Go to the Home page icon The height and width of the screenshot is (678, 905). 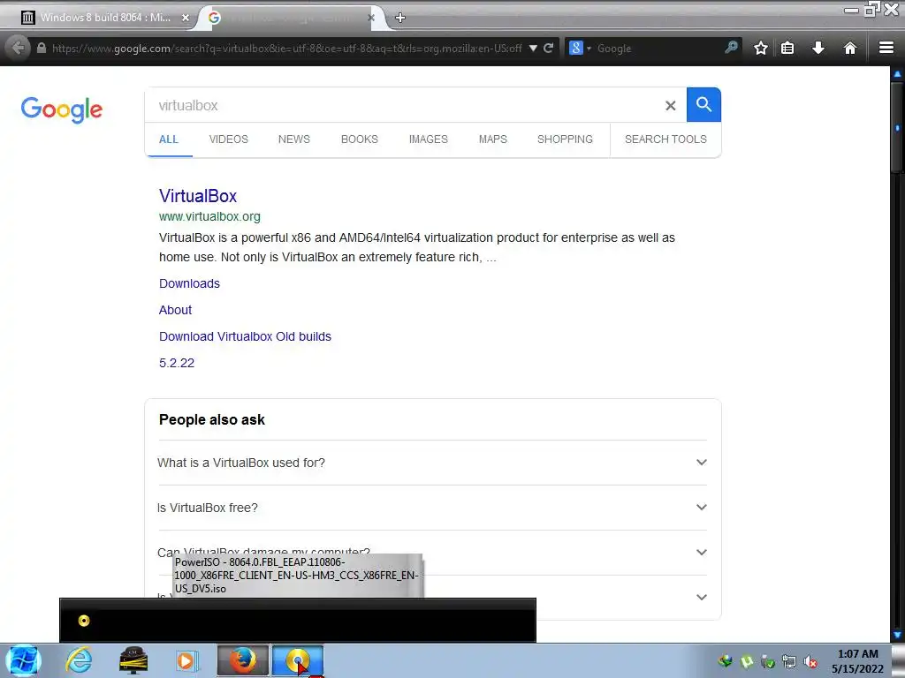[x=849, y=49]
